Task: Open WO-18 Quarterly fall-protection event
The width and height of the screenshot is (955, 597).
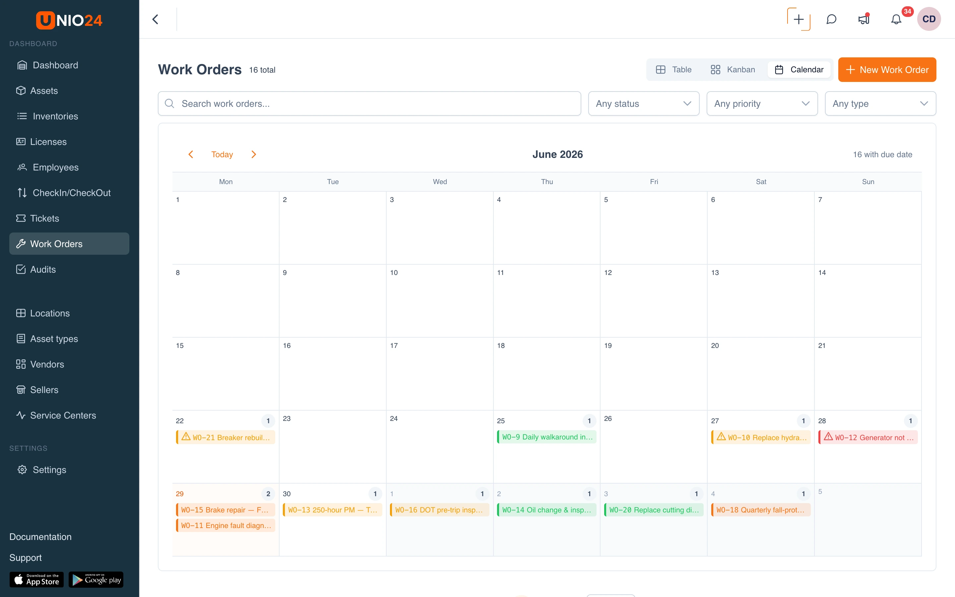Action: coord(761,510)
